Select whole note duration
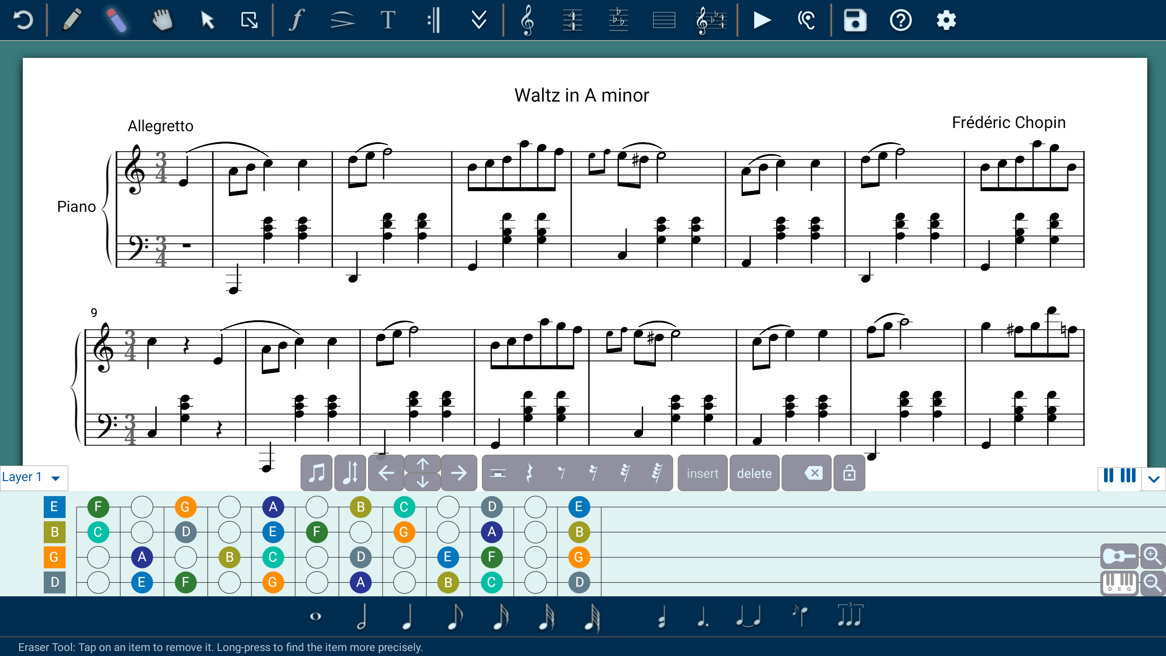This screenshot has width=1166, height=656. (315, 616)
